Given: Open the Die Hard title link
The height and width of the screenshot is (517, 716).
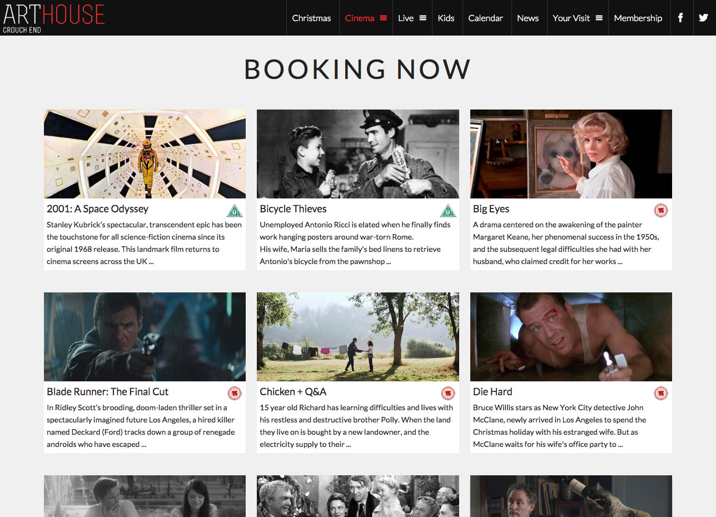Looking at the screenshot, I should click(x=493, y=392).
